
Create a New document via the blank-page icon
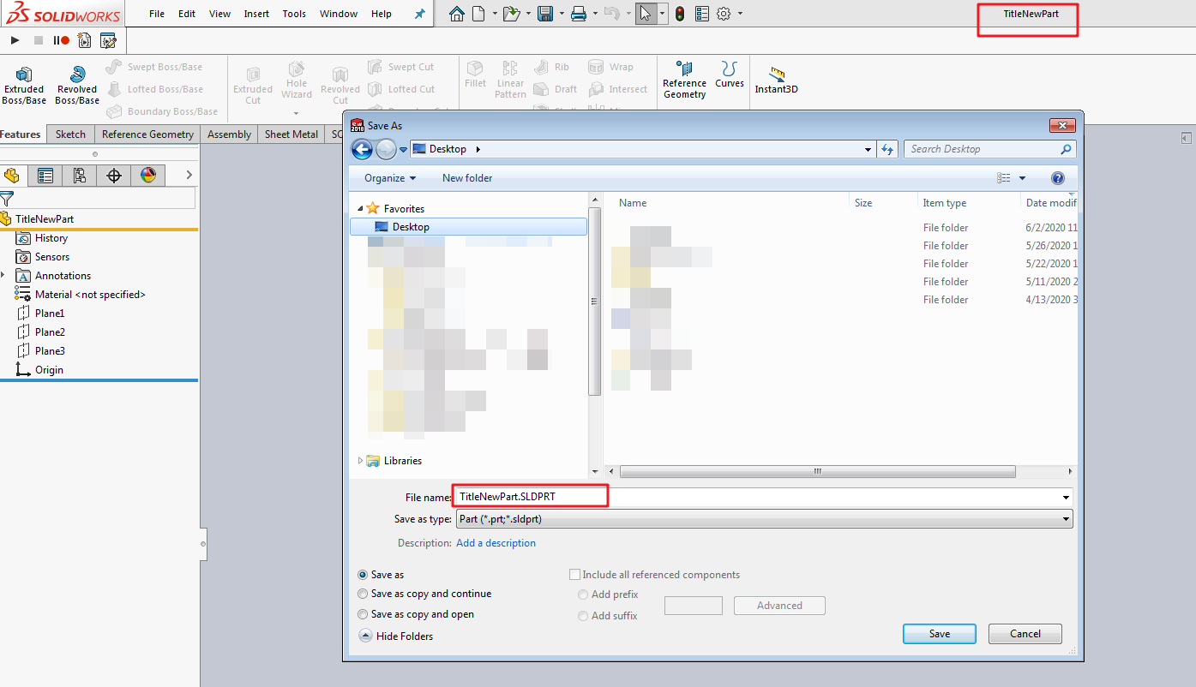click(478, 14)
